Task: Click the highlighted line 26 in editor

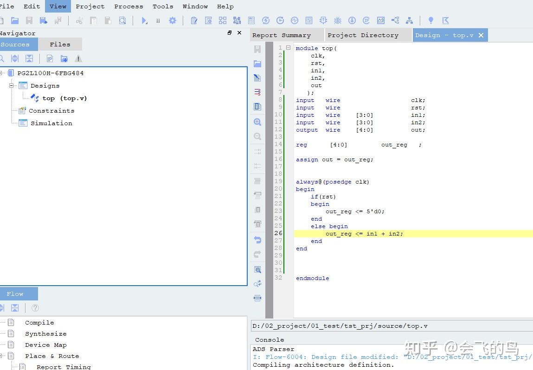Action: tap(364, 234)
